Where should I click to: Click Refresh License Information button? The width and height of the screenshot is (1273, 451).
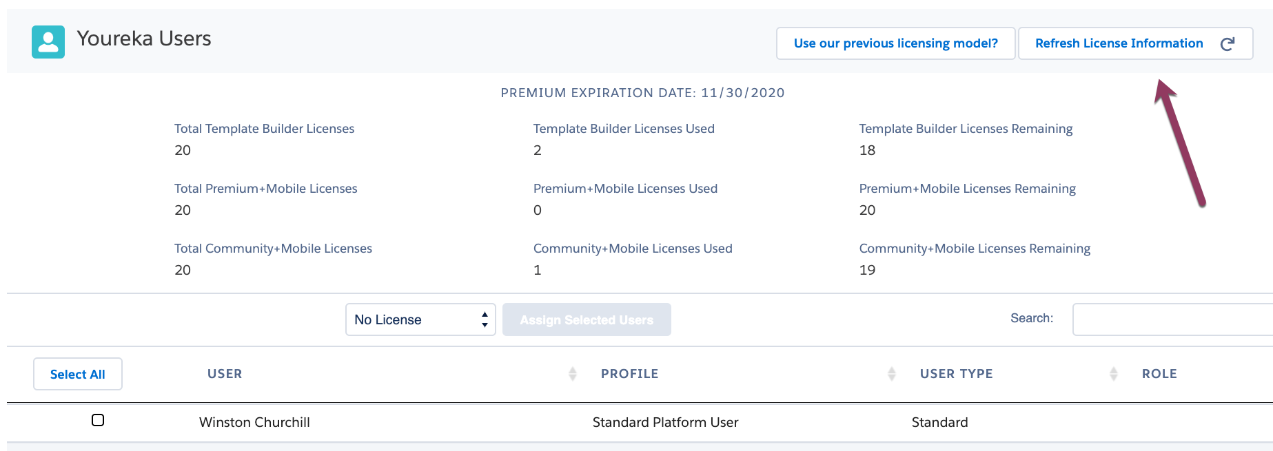(x=1135, y=43)
